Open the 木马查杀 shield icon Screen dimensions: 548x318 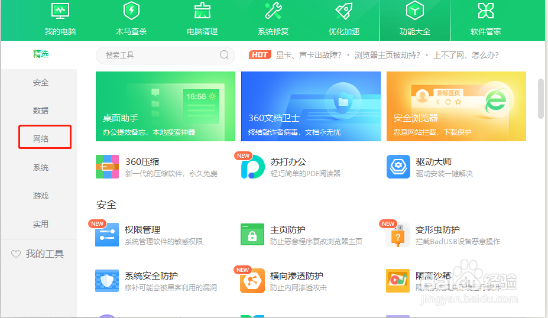131,11
